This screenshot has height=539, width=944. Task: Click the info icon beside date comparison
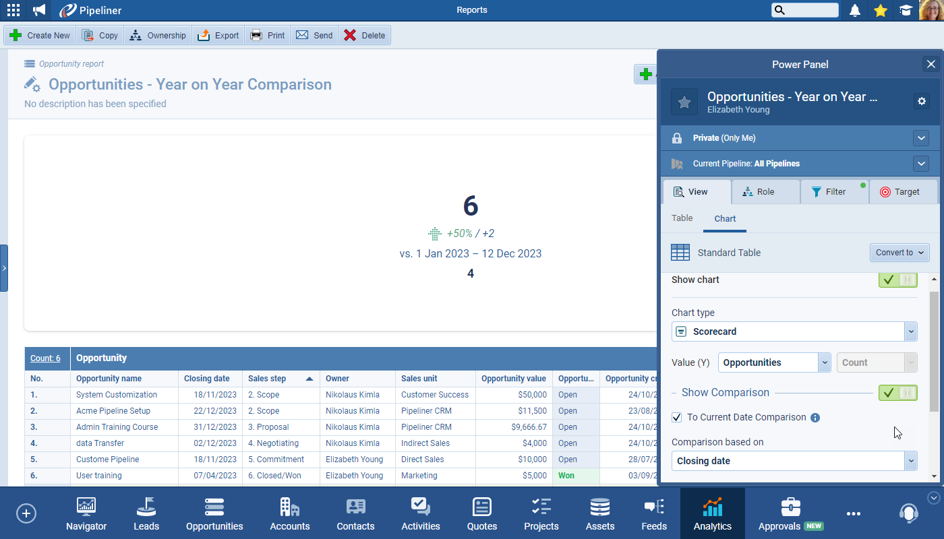815,418
